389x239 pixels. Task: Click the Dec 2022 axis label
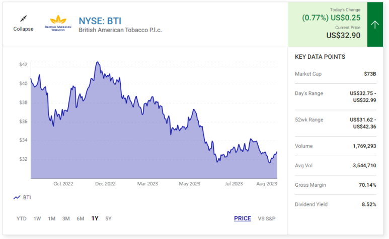(106, 184)
